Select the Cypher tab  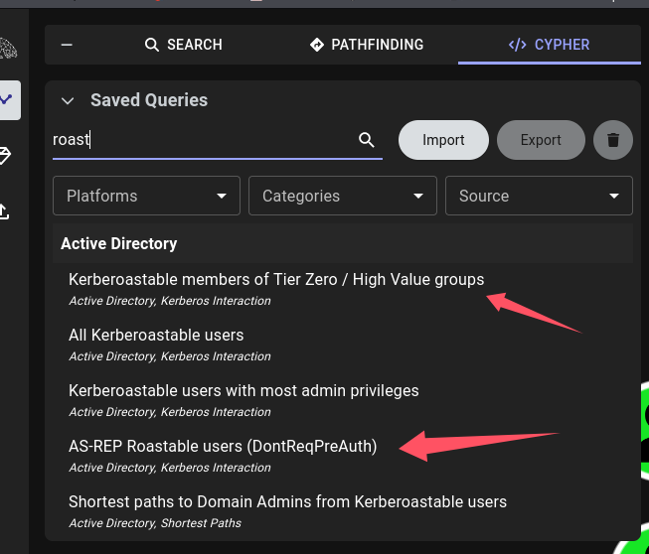click(549, 45)
